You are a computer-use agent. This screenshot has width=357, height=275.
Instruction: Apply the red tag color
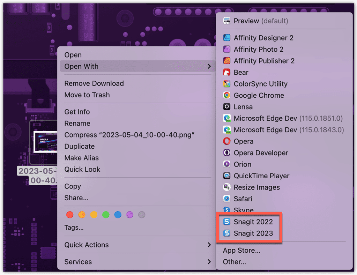70,214
